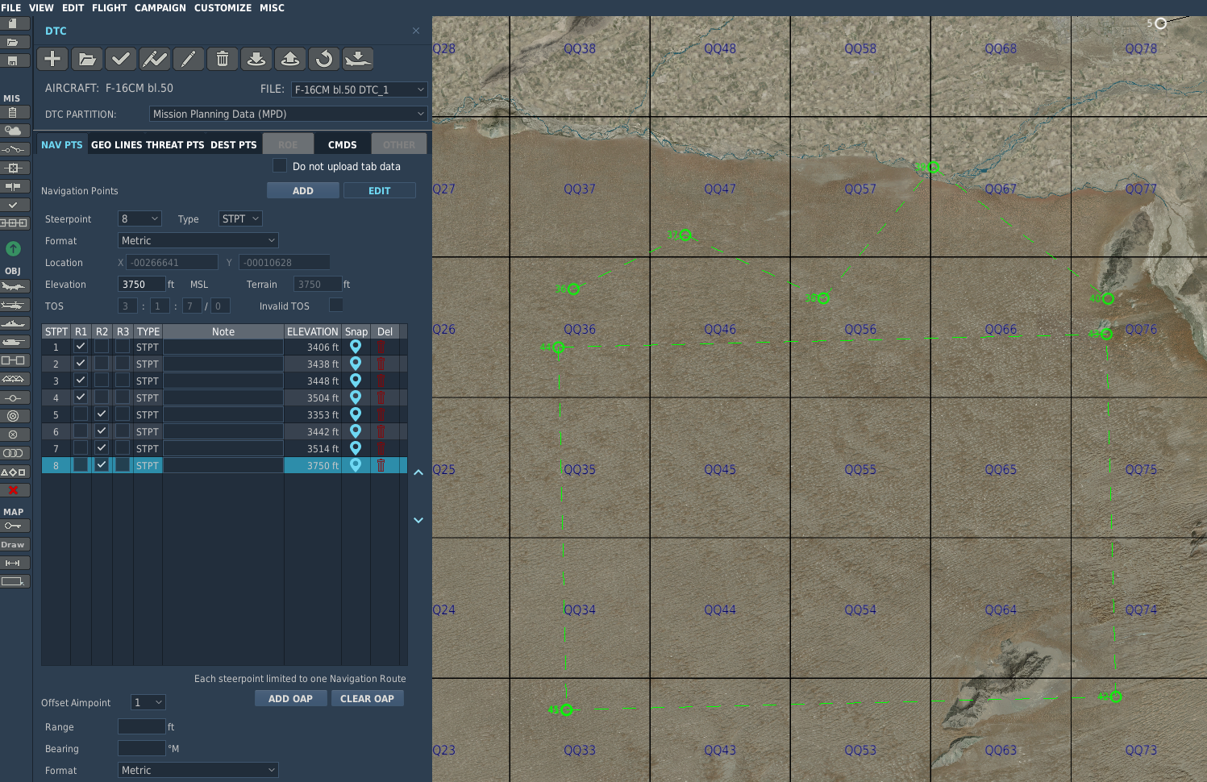Select the ground vehicle tank tool under OBJ
1207x782 pixels.
pos(14,342)
